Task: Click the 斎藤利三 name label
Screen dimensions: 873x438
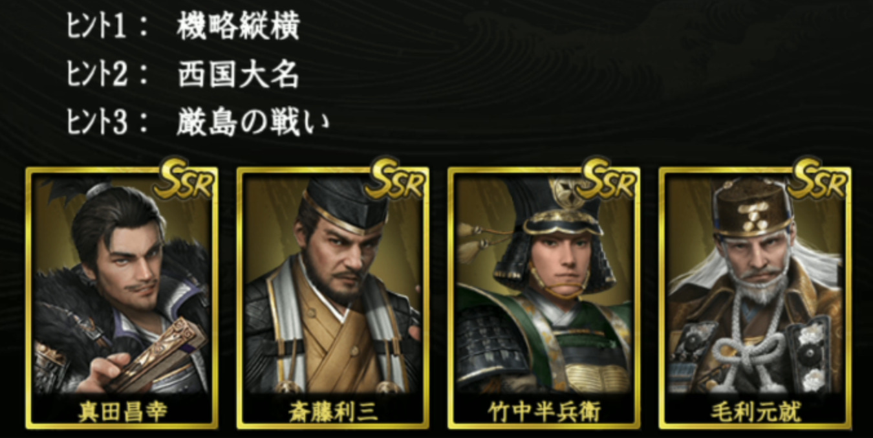Action: [332, 411]
